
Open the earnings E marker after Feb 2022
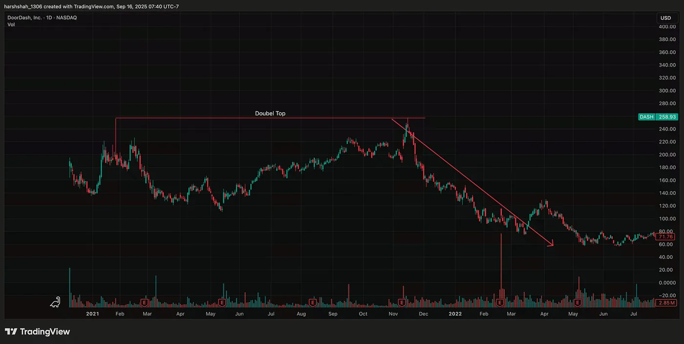[500, 303]
